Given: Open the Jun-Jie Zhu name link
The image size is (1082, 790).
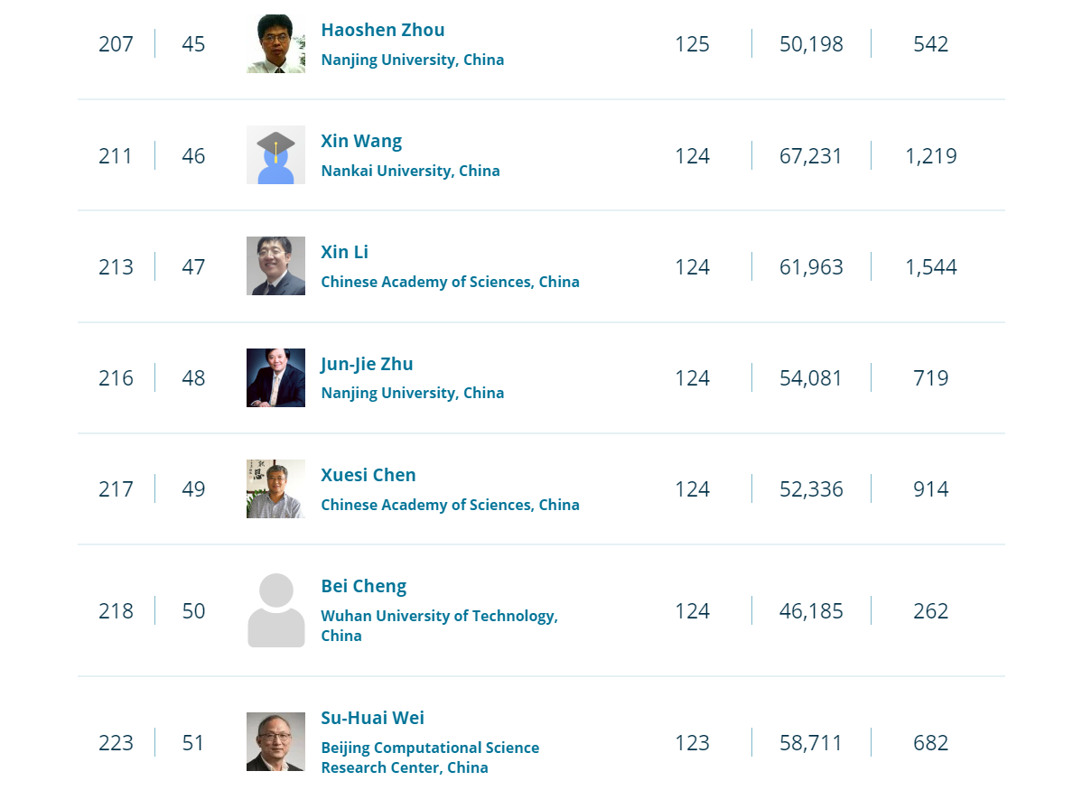Looking at the screenshot, I should 367,364.
